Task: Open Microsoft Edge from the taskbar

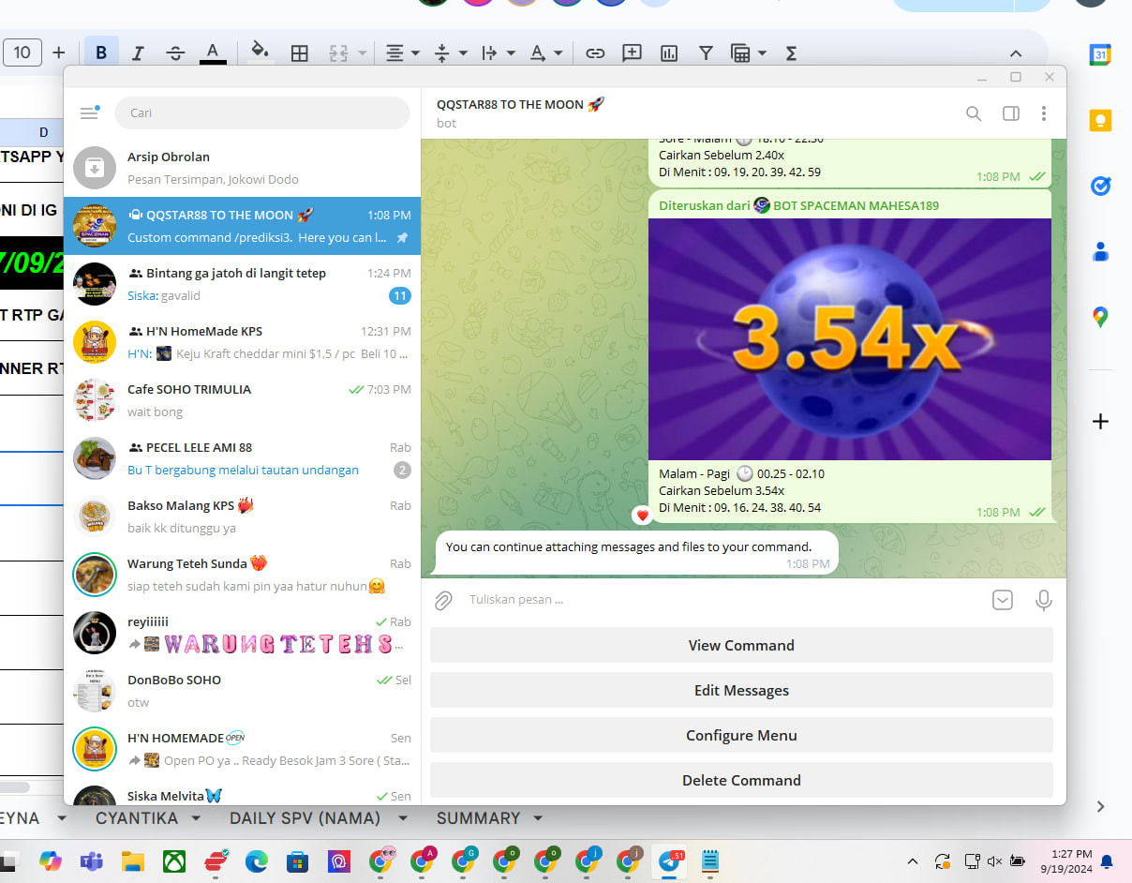Action: pos(257,861)
